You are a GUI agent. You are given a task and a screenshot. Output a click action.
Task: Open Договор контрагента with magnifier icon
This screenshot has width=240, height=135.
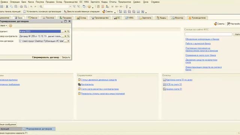(68, 36)
